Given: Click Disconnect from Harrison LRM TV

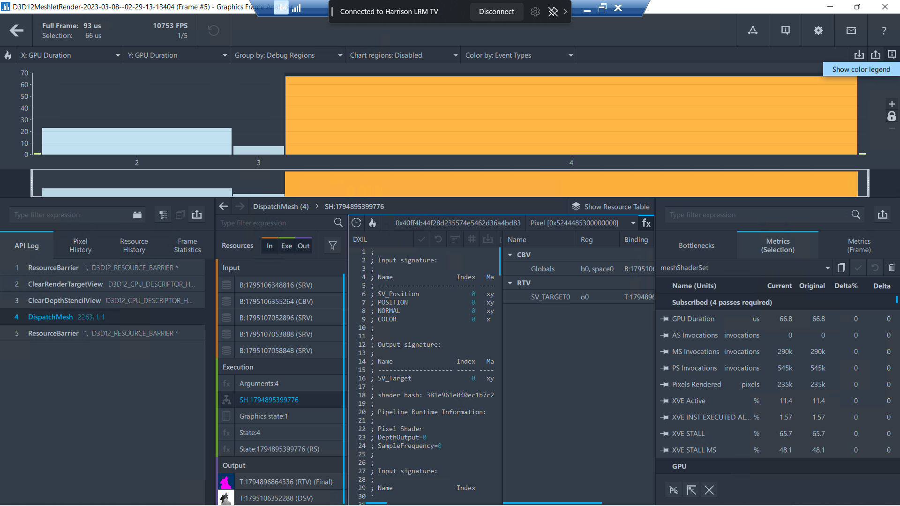Looking at the screenshot, I should [496, 12].
